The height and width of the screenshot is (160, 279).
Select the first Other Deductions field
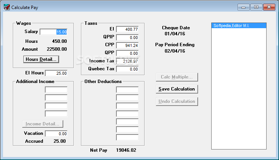[x=127, y=90]
